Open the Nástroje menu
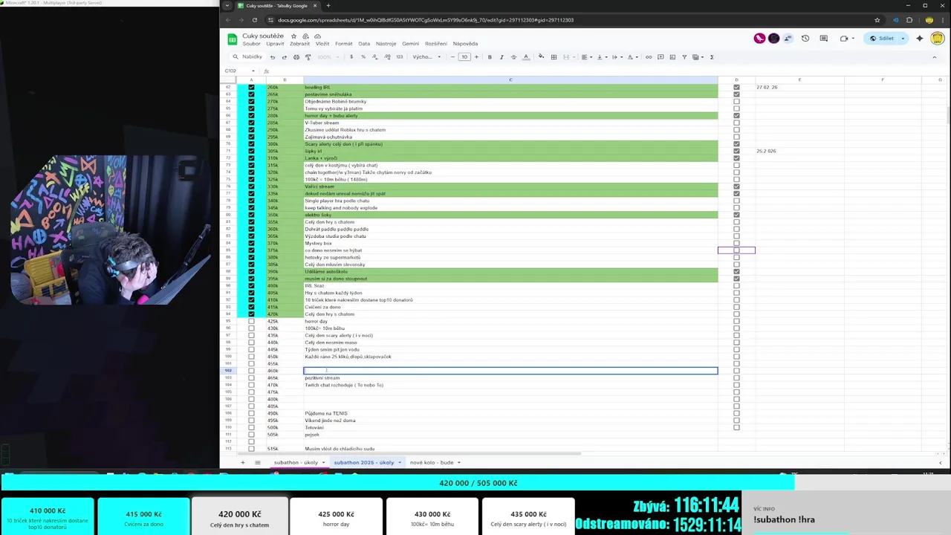This screenshot has width=951, height=535. (x=386, y=44)
